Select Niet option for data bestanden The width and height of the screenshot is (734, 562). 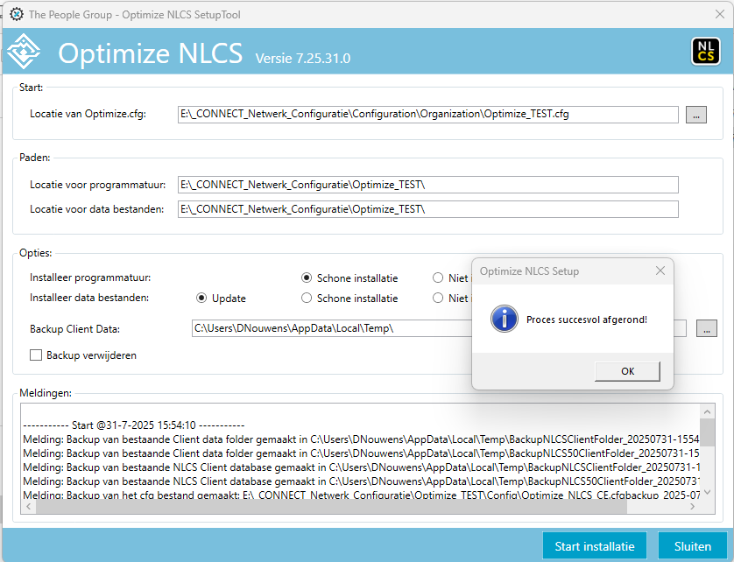(x=438, y=299)
